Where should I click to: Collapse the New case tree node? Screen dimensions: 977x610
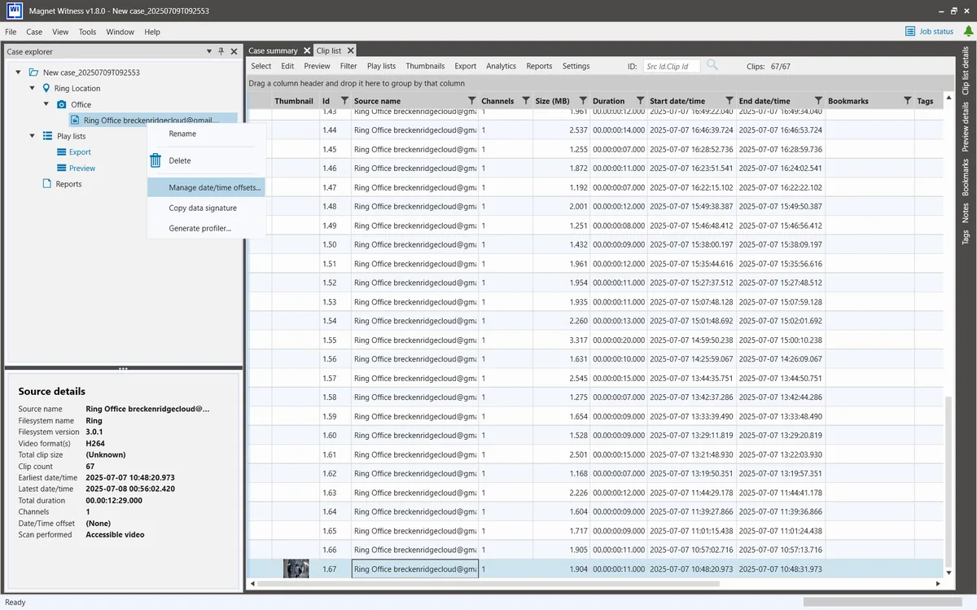[x=19, y=72]
